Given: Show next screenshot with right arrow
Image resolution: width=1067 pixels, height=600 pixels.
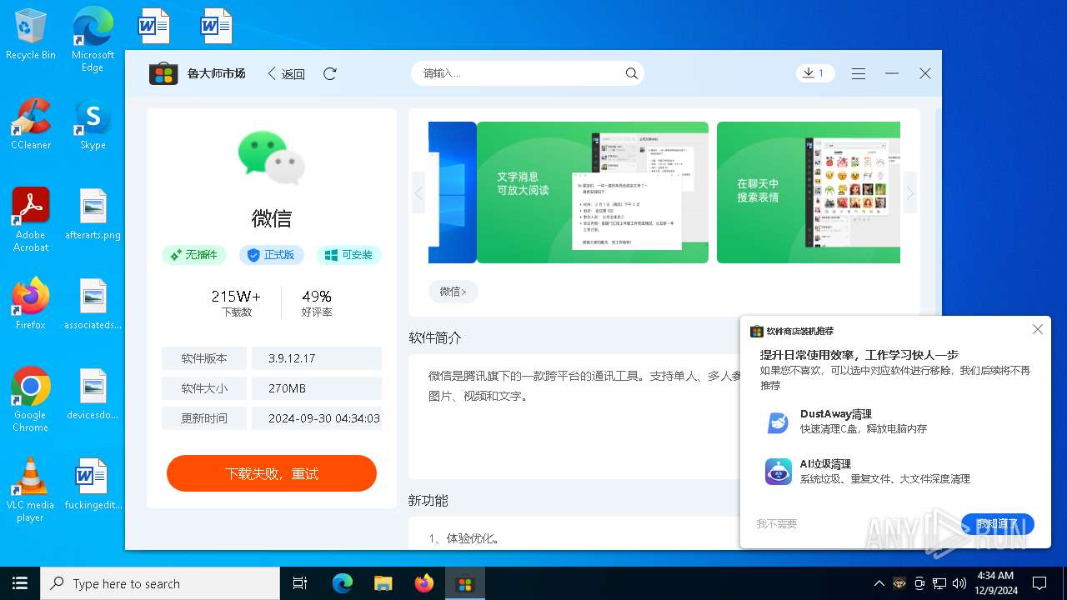Looking at the screenshot, I should (x=910, y=193).
